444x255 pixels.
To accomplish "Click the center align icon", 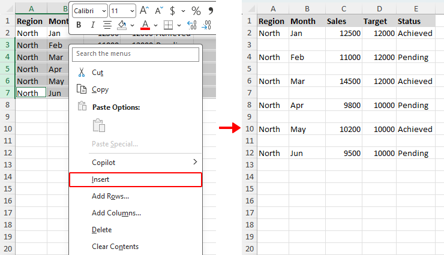I will pos(107,25).
